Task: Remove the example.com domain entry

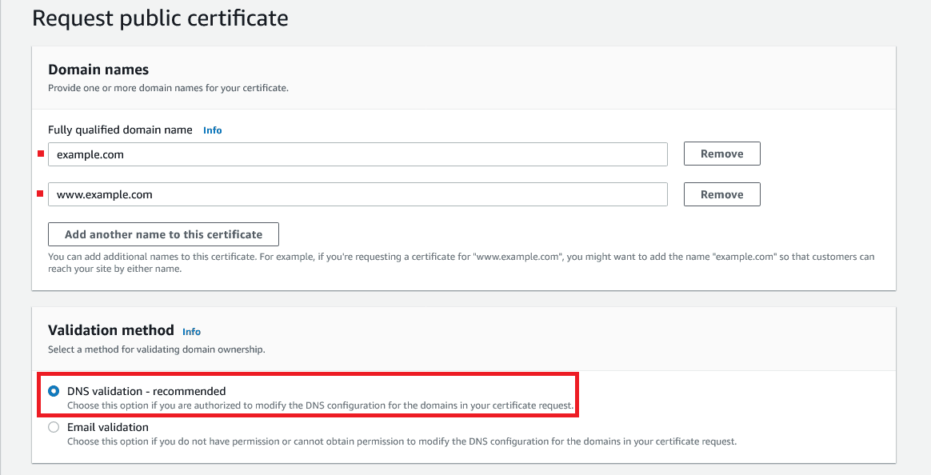Action: [x=721, y=154]
